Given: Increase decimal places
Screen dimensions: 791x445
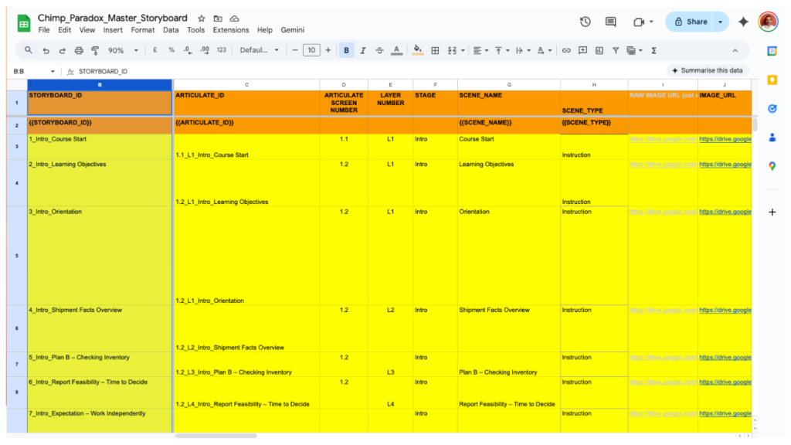Looking at the screenshot, I should pos(205,50).
